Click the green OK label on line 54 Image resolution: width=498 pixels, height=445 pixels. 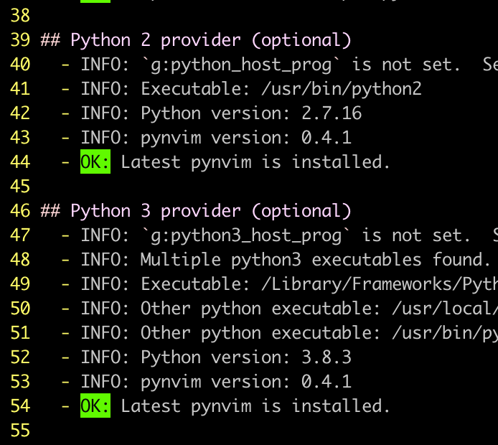coord(95,406)
